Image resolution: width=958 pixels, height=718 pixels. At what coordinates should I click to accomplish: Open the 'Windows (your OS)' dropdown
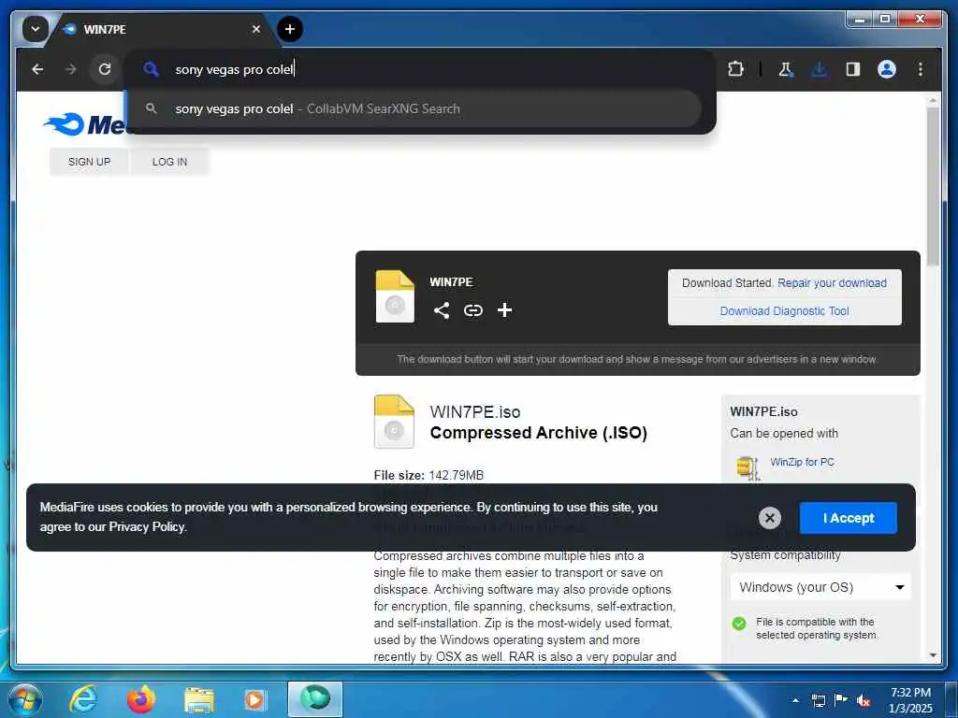tap(820, 587)
